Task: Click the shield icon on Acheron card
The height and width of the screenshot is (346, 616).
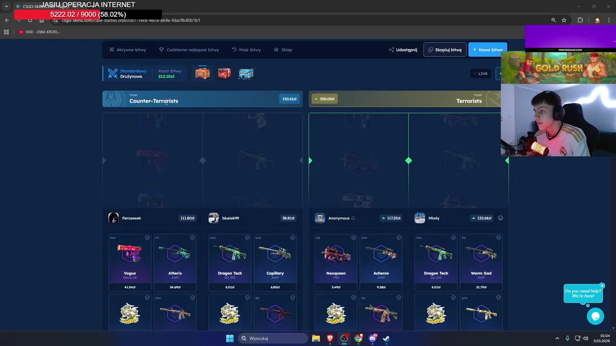Action: tap(398, 238)
